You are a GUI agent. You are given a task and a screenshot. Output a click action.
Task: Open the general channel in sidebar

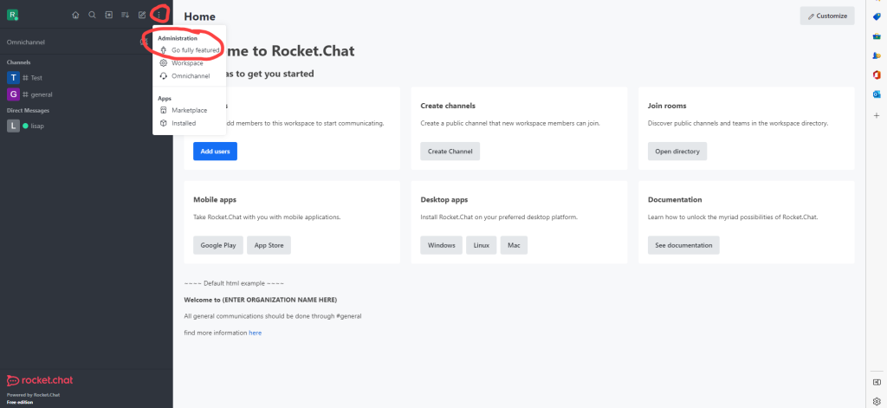click(42, 94)
